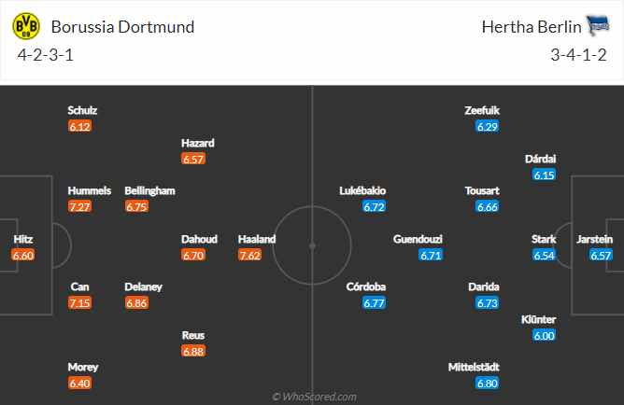Select player name Lukébakio
The height and width of the screenshot is (405, 624).
point(362,190)
